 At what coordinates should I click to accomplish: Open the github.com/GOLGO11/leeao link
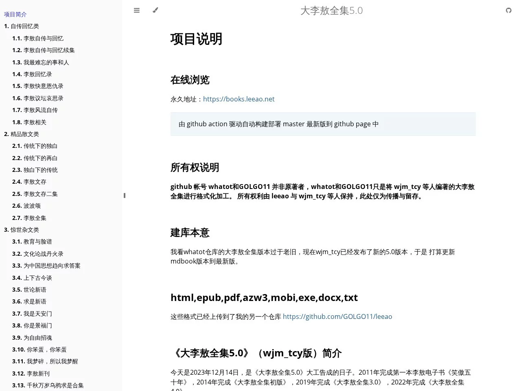click(x=337, y=316)
